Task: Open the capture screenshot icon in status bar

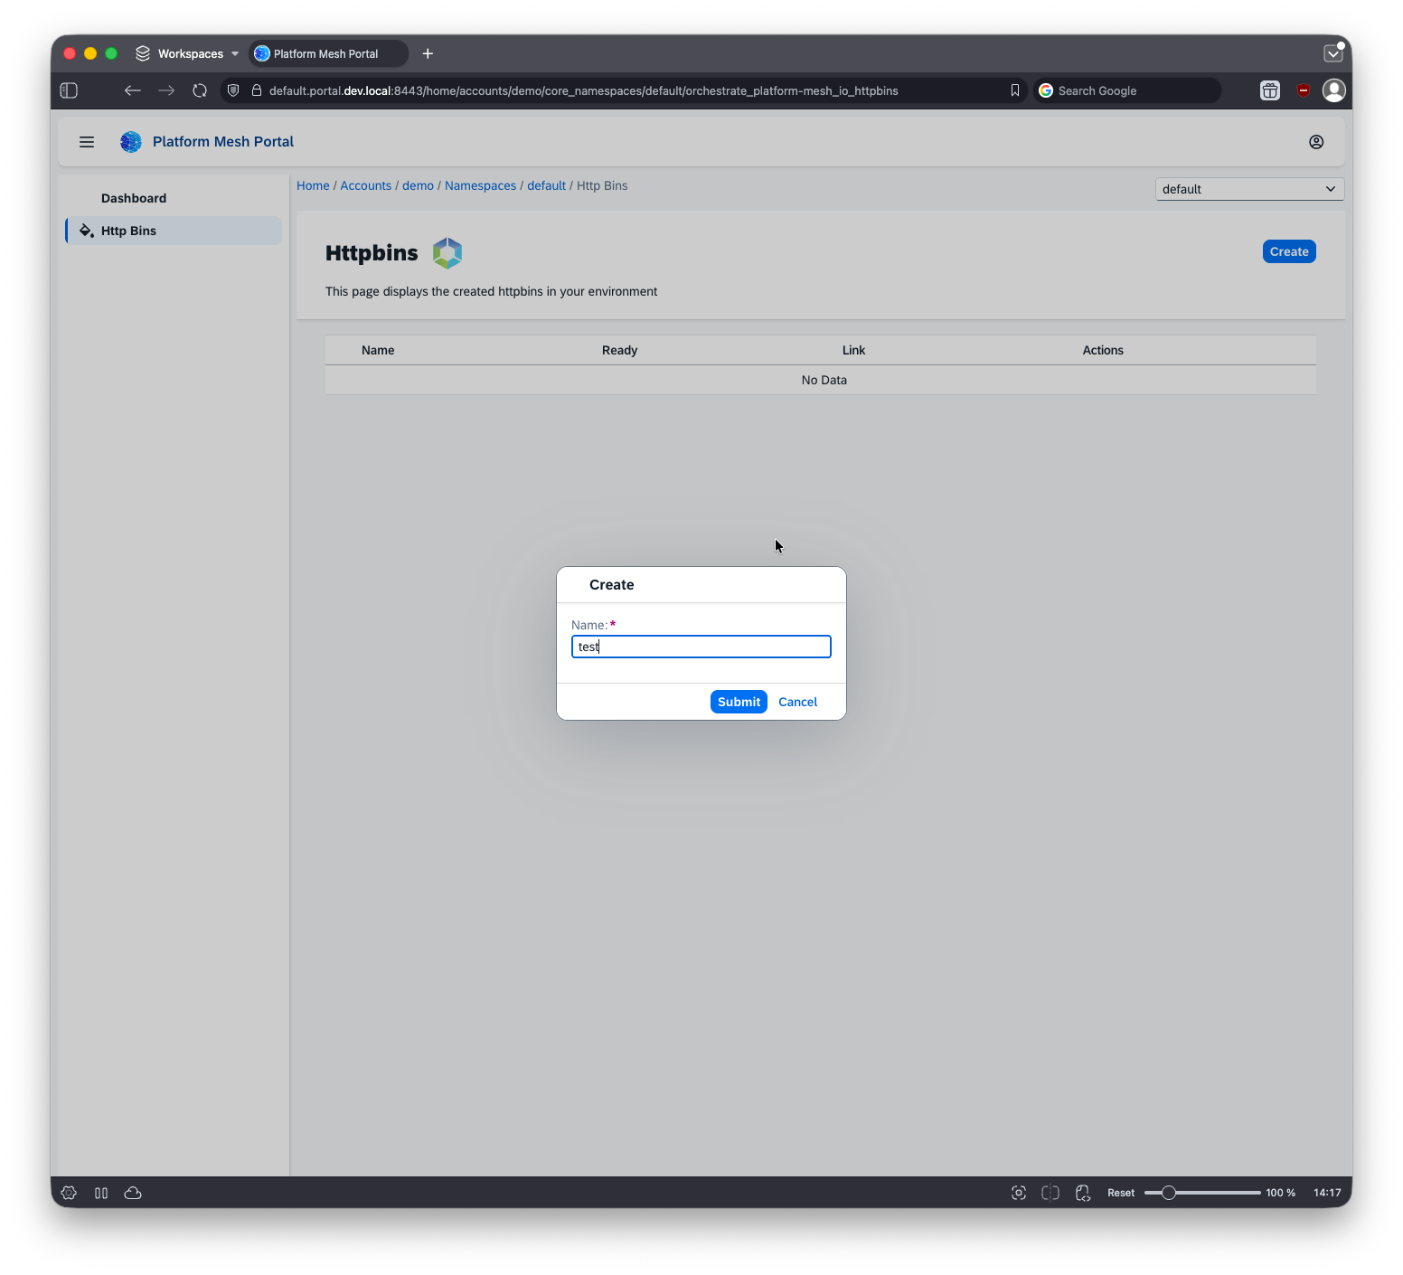Action: click(1019, 1193)
